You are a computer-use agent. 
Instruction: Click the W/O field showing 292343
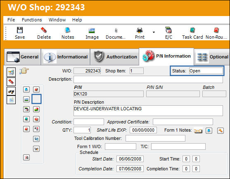coord(87,71)
